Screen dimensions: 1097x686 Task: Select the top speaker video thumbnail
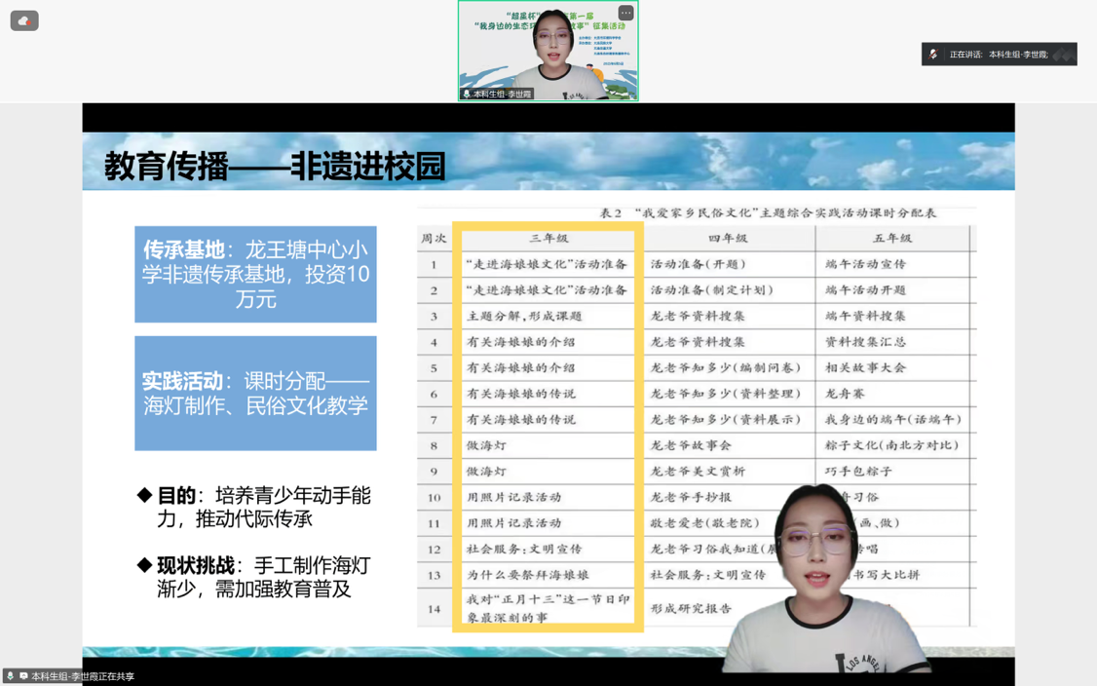[548, 49]
